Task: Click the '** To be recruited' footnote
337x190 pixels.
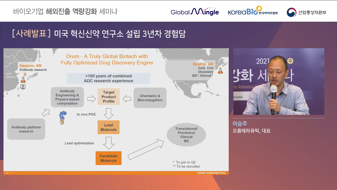Action: 186,166
